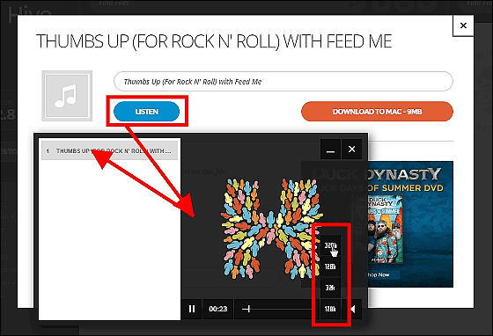Open the Duck Dynasty DVD advertisement
This screenshot has height=336, width=493.
pyautogui.click(x=410, y=224)
